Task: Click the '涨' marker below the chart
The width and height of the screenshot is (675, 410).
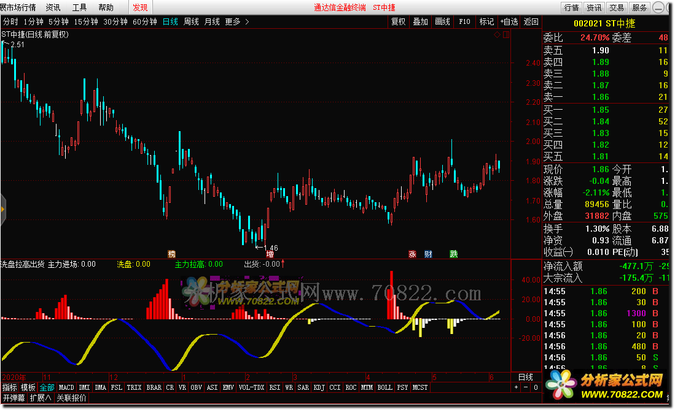Action: coord(412,254)
